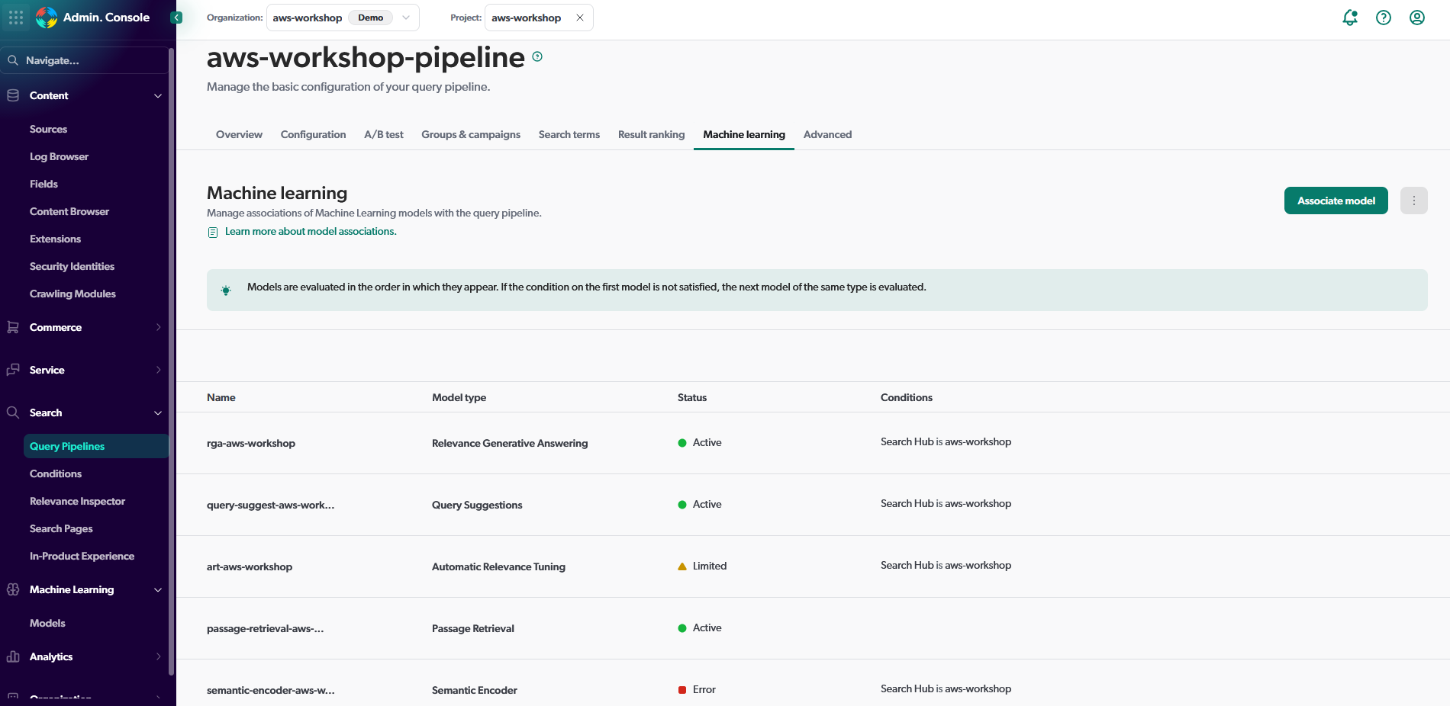The width and height of the screenshot is (1450, 706).
Task: Select the Commerce cart icon
Action: [12, 327]
